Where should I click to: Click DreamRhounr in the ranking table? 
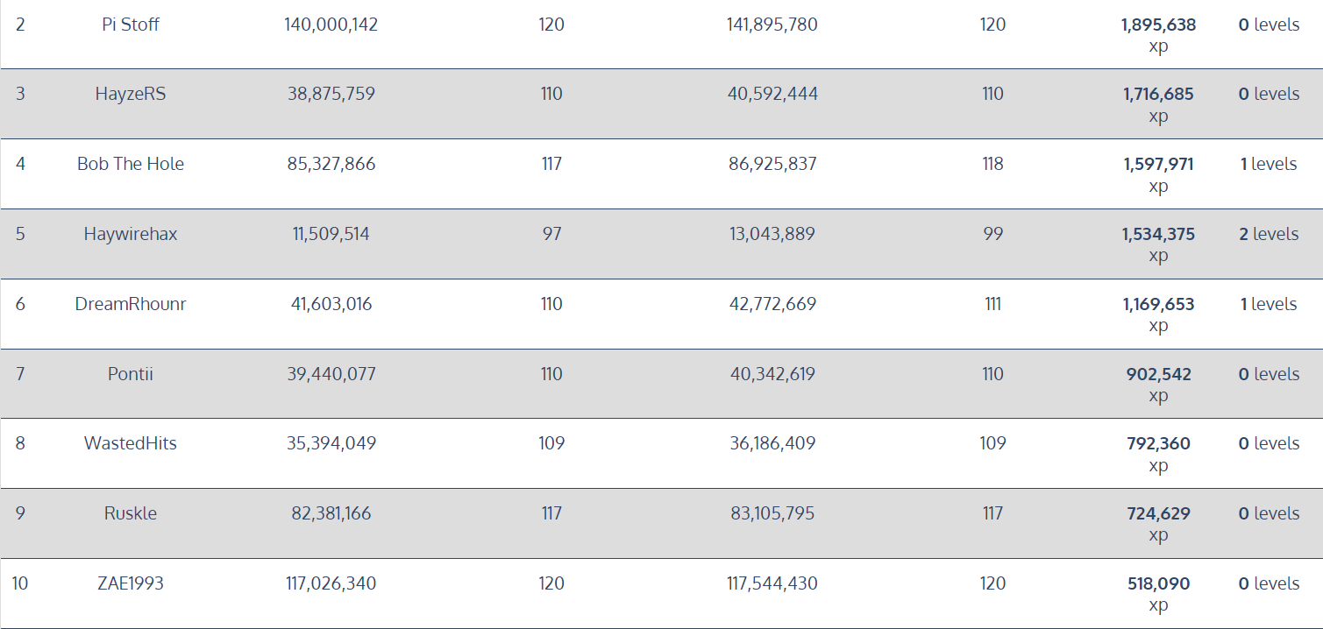pyautogui.click(x=131, y=304)
